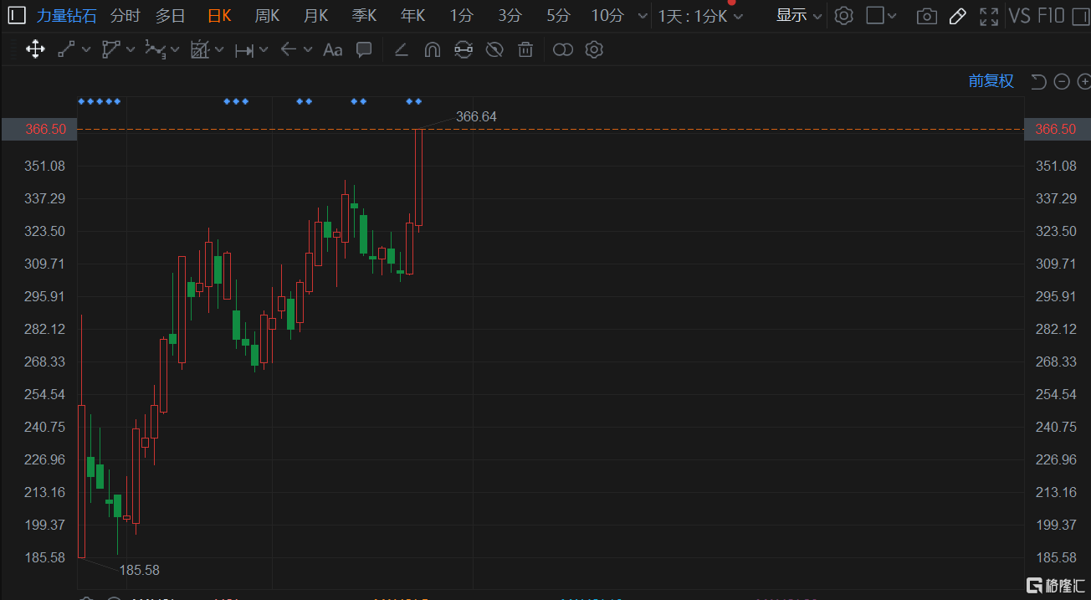The width and height of the screenshot is (1091, 600).
Task: Click the zoom out minus icon
Action: tap(1062, 81)
